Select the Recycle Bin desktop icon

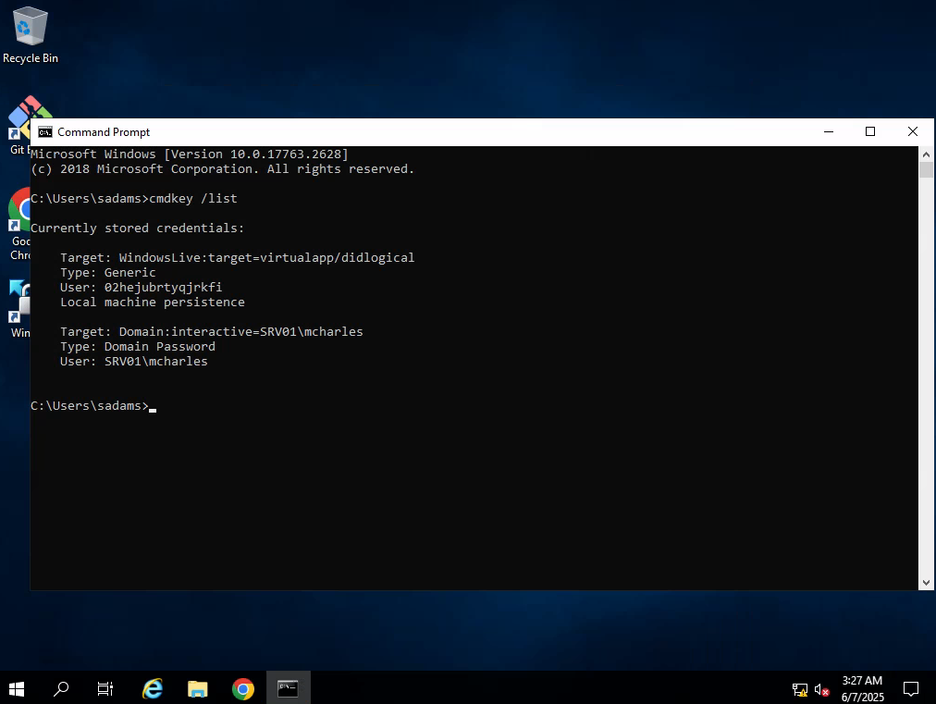pos(30,28)
